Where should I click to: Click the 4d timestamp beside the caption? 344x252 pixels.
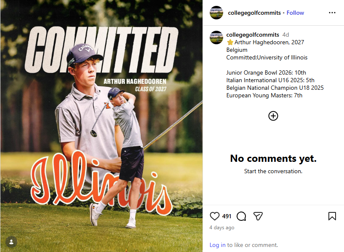(286, 35)
